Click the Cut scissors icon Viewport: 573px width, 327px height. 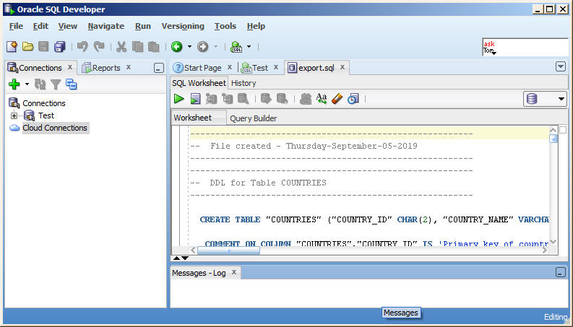pos(121,47)
